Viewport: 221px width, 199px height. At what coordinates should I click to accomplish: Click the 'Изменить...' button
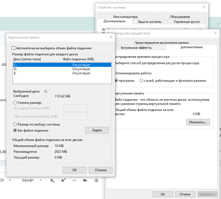click(x=198, y=122)
